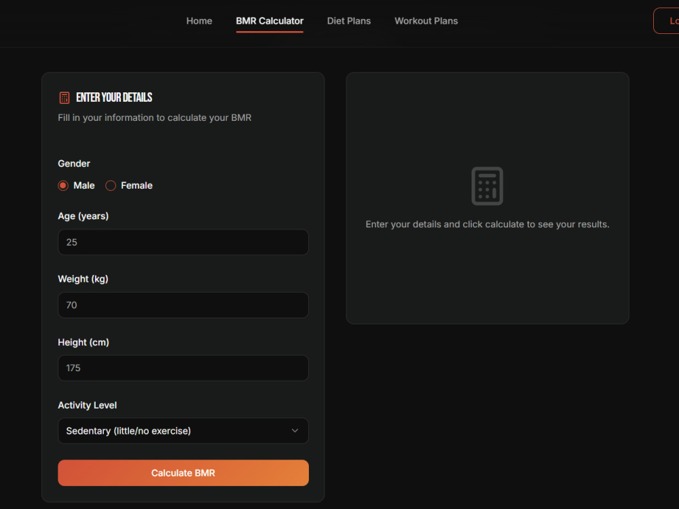The width and height of the screenshot is (679, 509).
Task: Select the Female gender radio button
Action: 111,186
